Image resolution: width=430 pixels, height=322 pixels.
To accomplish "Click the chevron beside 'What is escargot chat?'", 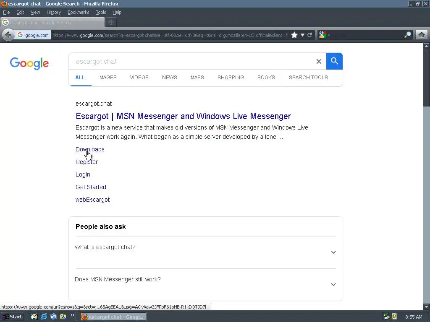I will (333, 252).
